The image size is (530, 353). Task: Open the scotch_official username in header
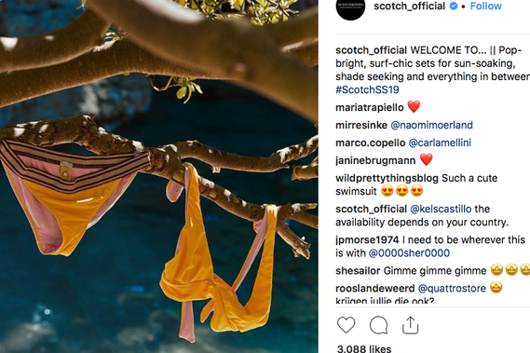click(x=409, y=7)
